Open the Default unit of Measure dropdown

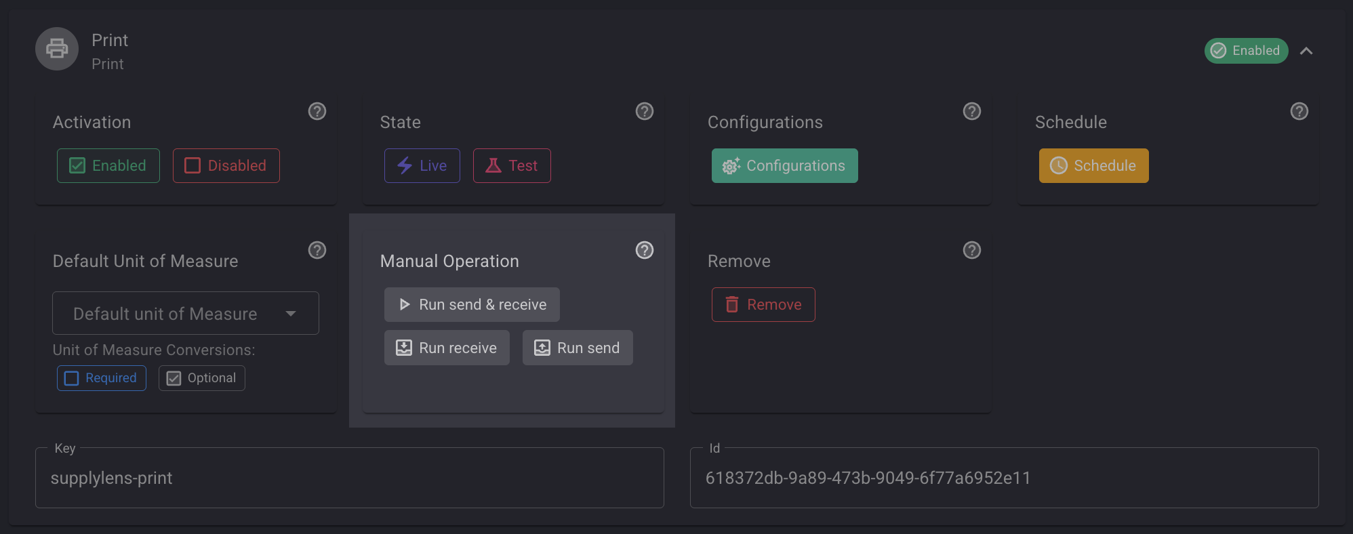point(186,313)
